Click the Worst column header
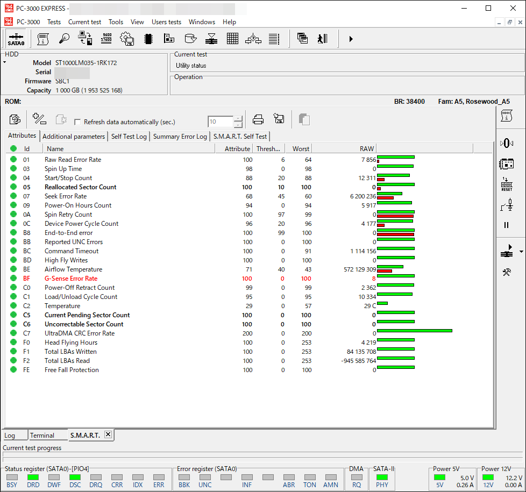Image resolution: width=526 pixels, height=492 pixels. (x=298, y=148)
